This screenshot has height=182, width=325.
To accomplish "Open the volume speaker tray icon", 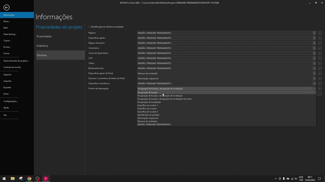I will coord(296,179).
